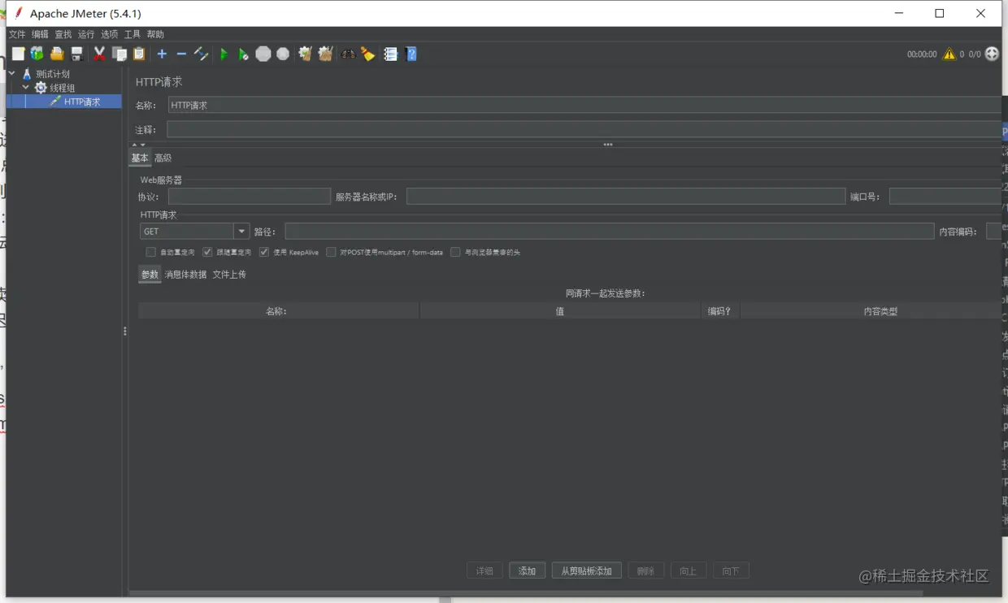
Task: Collapse the 线程组 tree node arrow
Action: coord(26,88)
